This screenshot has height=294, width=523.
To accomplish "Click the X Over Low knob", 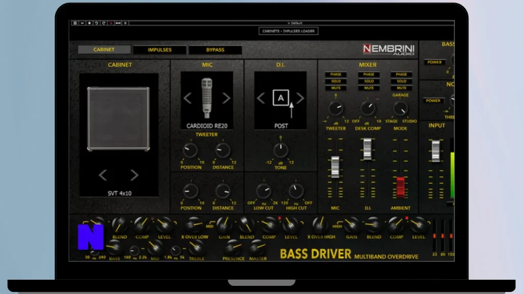I will 194,224.
